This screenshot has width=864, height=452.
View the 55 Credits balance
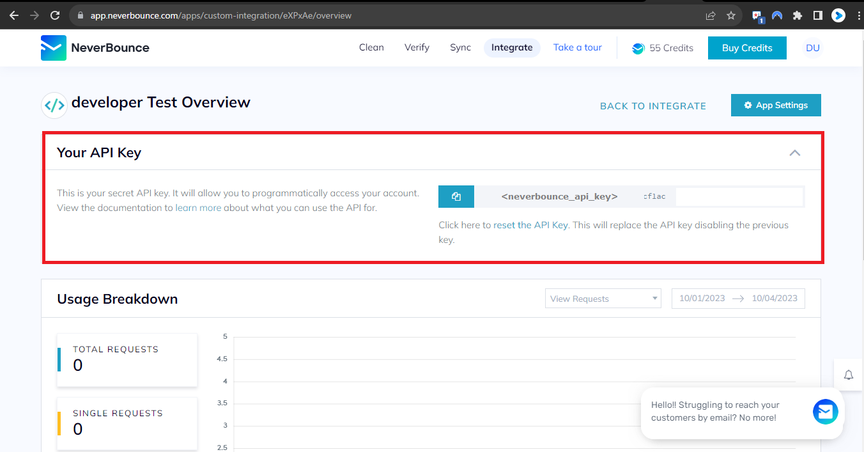[663, 48]
